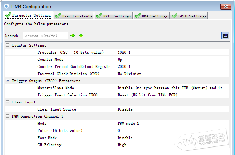235x155 pixels.
Task: Select the Parameter Settings tab
Action: coord(28,15)
